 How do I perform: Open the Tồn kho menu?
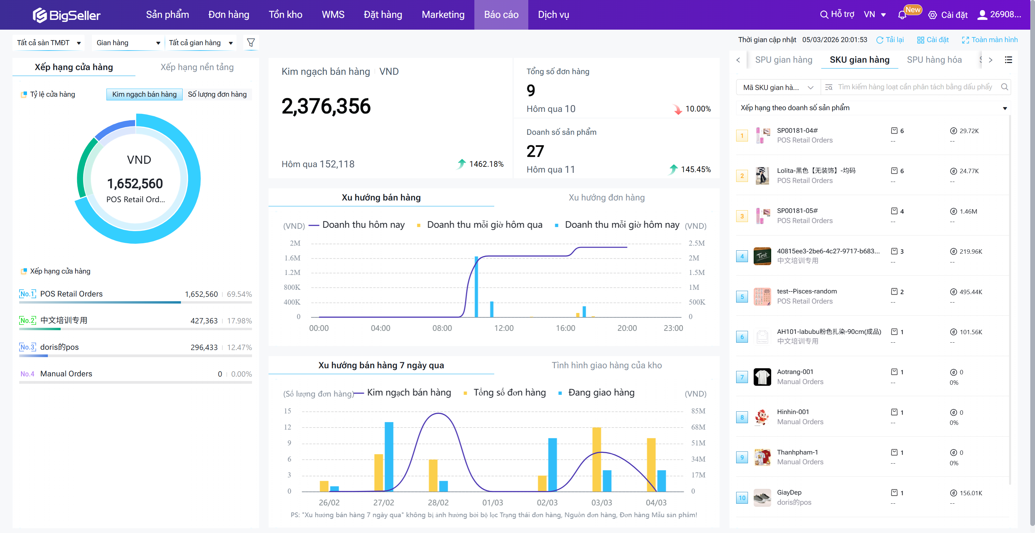tap(285, 15)
